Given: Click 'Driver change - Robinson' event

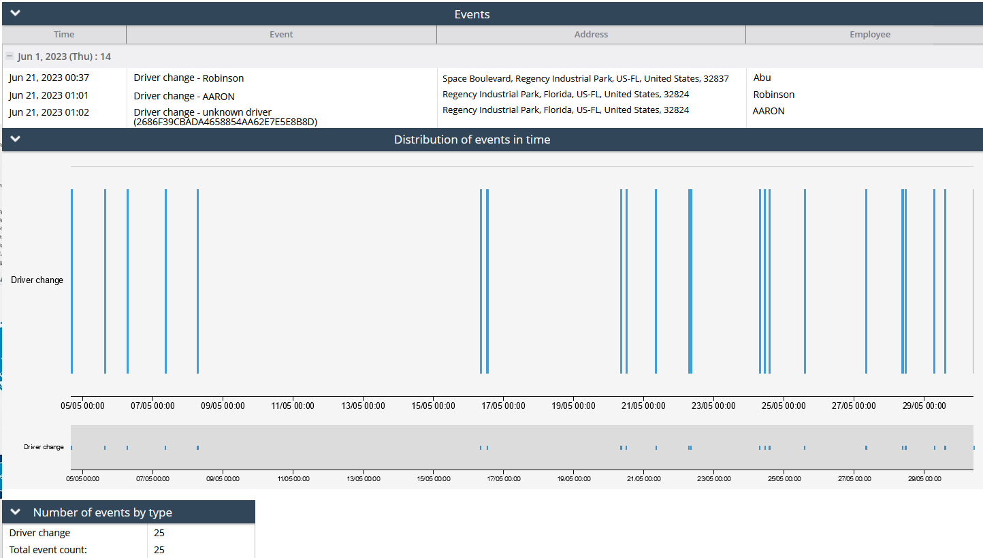Looking at the screenshot, I should pyautogui.click(x=189, y=78).
